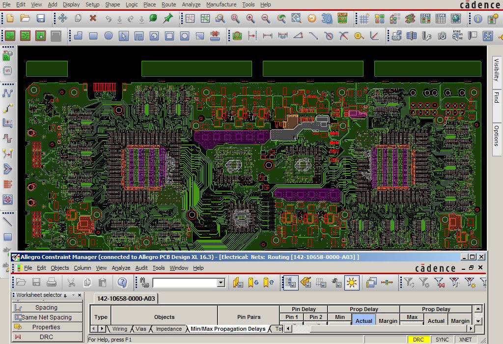Click the scissors cut icon in Constraint Manager
Viewport: 503px width, 344px height.
coord(72,282)
